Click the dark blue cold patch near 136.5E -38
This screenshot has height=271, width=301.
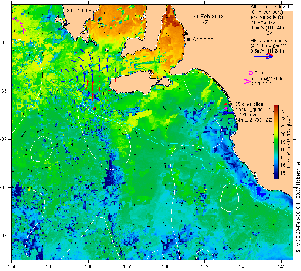pos(110,177)
